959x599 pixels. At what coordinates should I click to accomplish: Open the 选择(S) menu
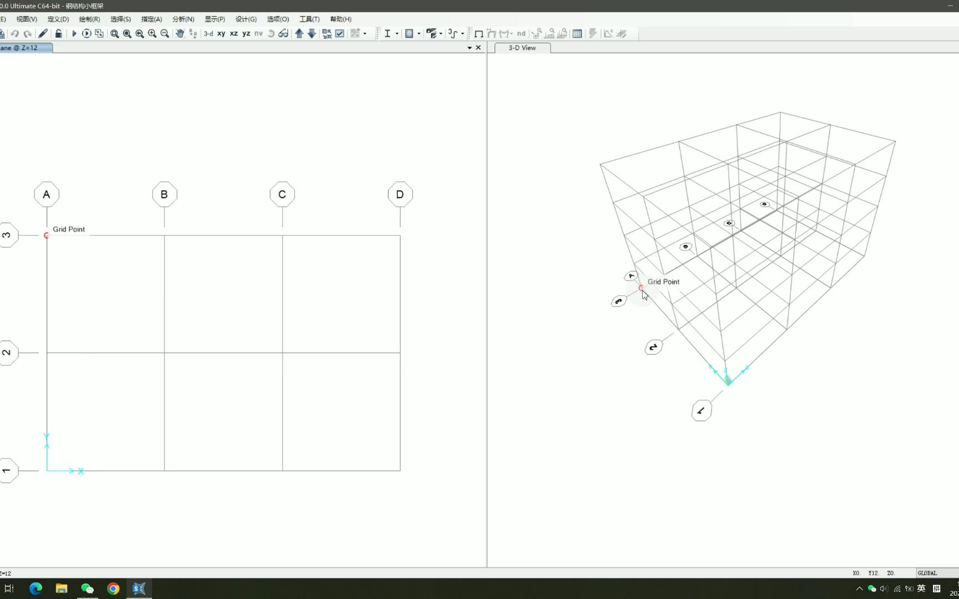click(x=120, y=19)
